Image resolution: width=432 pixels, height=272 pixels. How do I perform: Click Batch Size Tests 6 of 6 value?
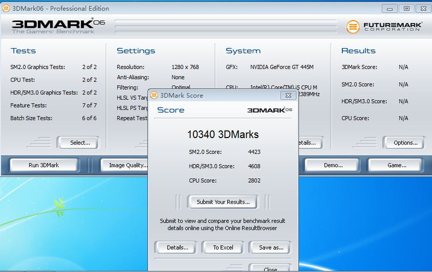coord(89,118)
